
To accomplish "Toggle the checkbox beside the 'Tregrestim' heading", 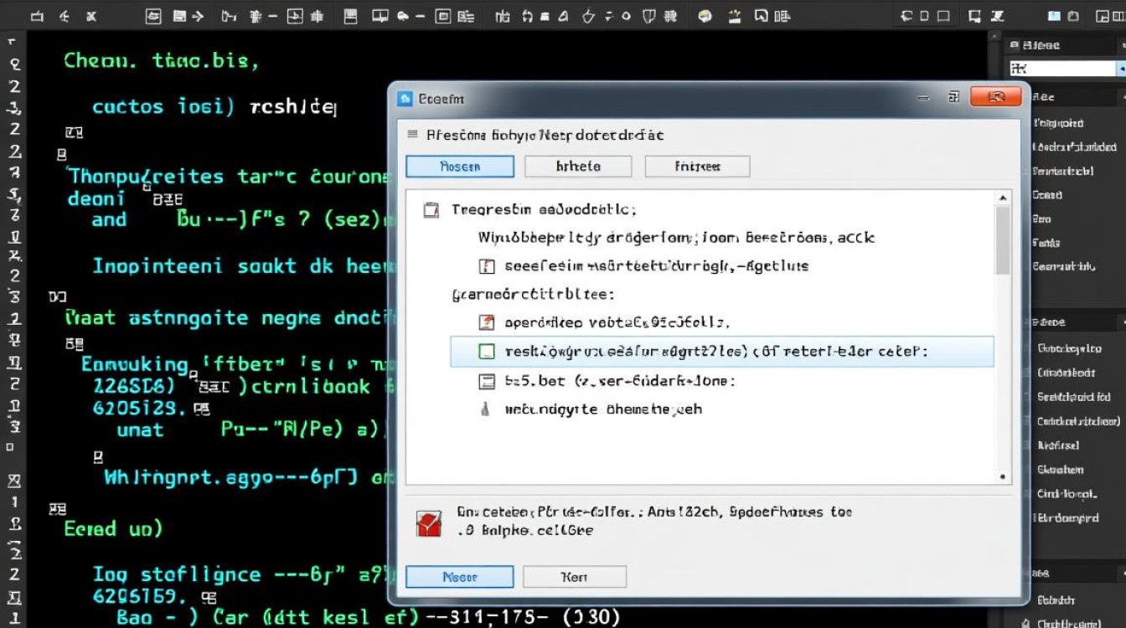I will click(431, 210).
